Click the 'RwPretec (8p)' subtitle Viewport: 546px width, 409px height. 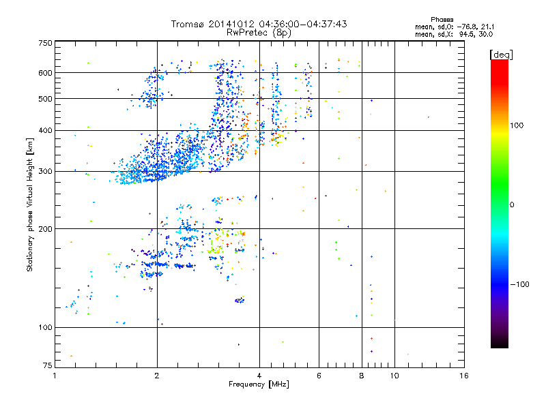click(259, 33)
